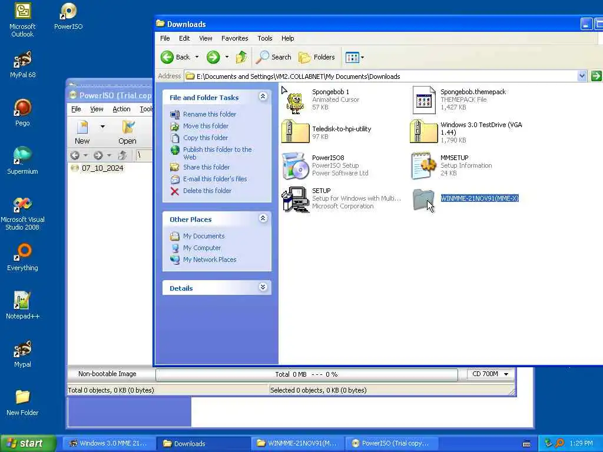Viewport: 603px width, 452px height.
Task: Expand the Address bar dropdown
Action: point(582,76)
